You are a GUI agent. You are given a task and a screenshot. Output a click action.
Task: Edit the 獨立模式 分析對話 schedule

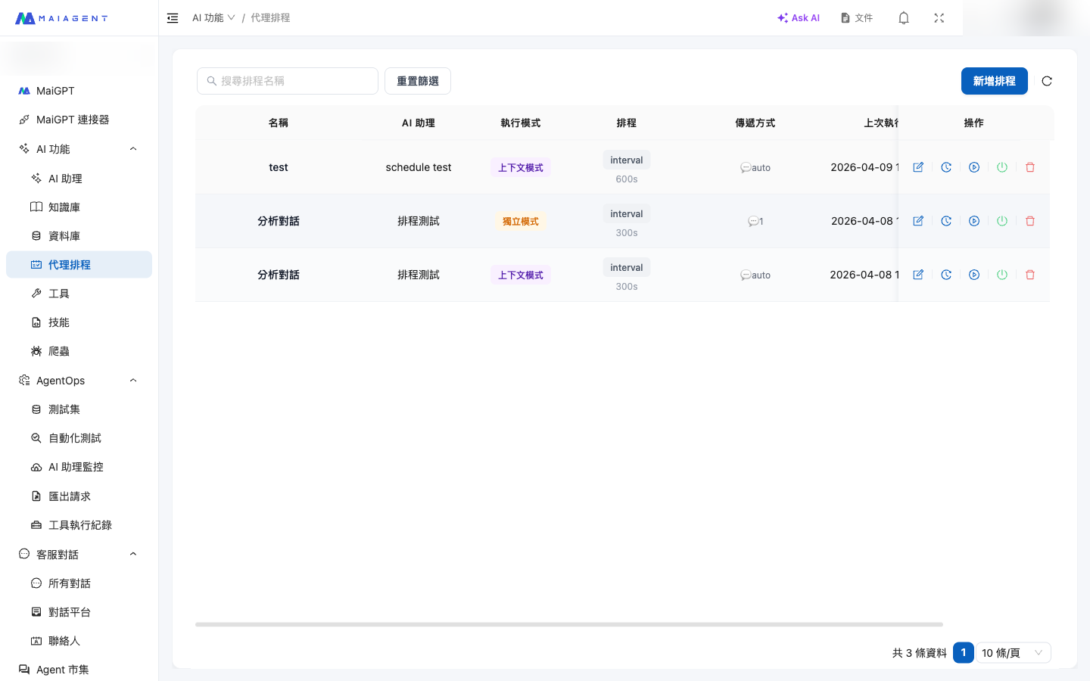point(918,221)
